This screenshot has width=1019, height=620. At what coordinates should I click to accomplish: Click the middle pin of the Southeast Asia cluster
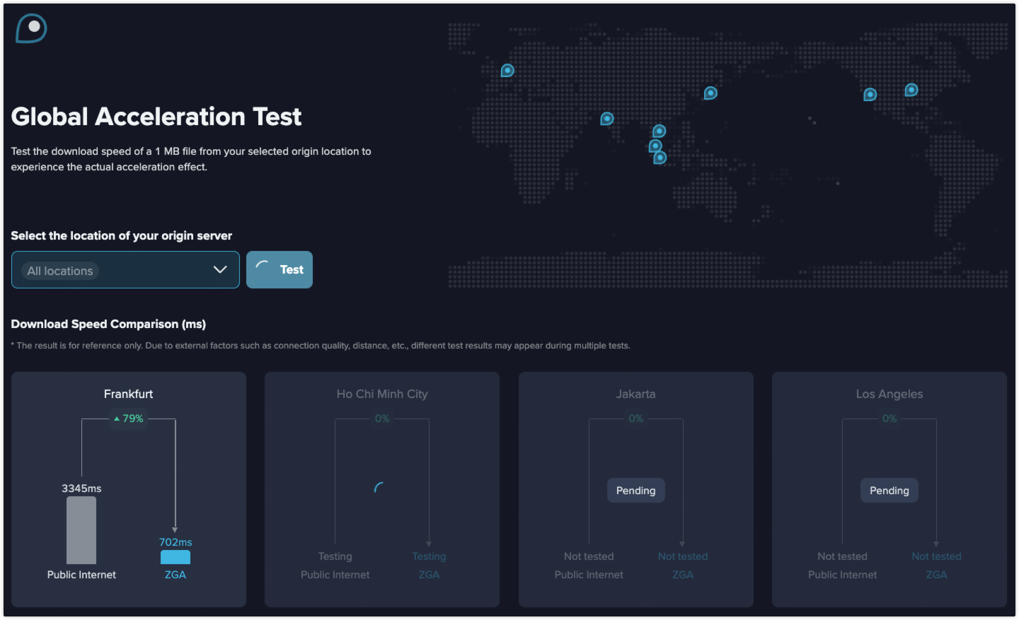(656, 146)
